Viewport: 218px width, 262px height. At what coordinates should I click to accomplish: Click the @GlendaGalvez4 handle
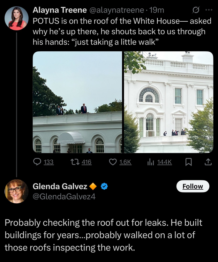(x=64, y=196)
